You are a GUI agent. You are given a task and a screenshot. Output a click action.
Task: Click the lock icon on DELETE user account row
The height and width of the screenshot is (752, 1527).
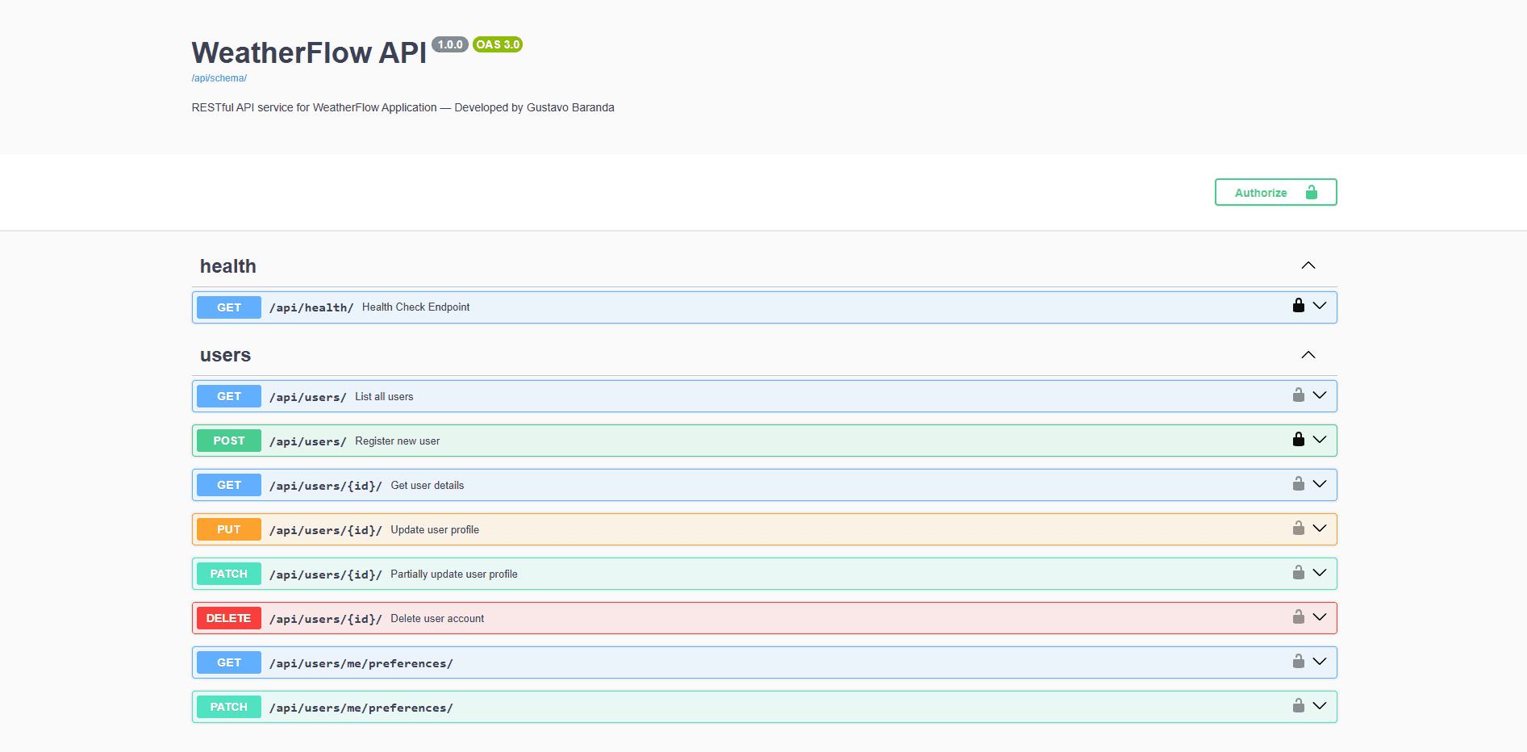tap(1299, 616)
